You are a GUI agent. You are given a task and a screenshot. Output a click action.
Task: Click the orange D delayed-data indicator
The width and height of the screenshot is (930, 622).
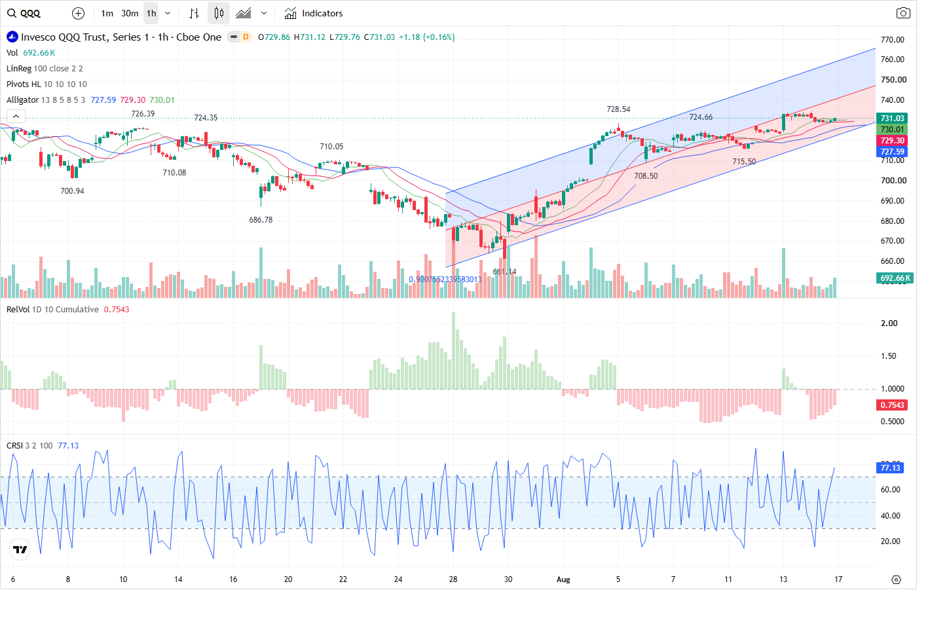tap(246, 37)
